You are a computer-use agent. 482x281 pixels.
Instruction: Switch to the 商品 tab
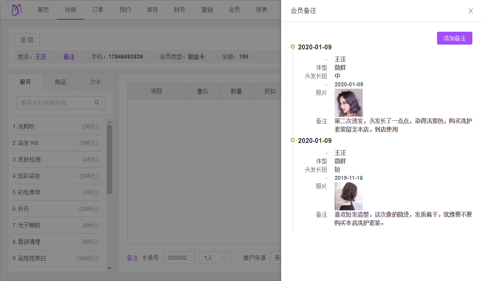[x=60, y=82]
